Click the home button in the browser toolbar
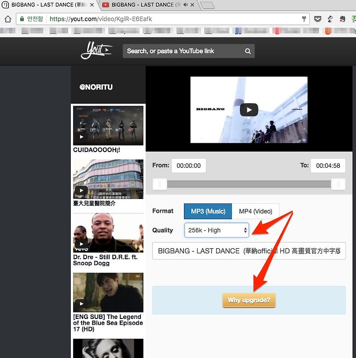Image resolution: width=356 pixels, height=358 pixels. (8, 19)
